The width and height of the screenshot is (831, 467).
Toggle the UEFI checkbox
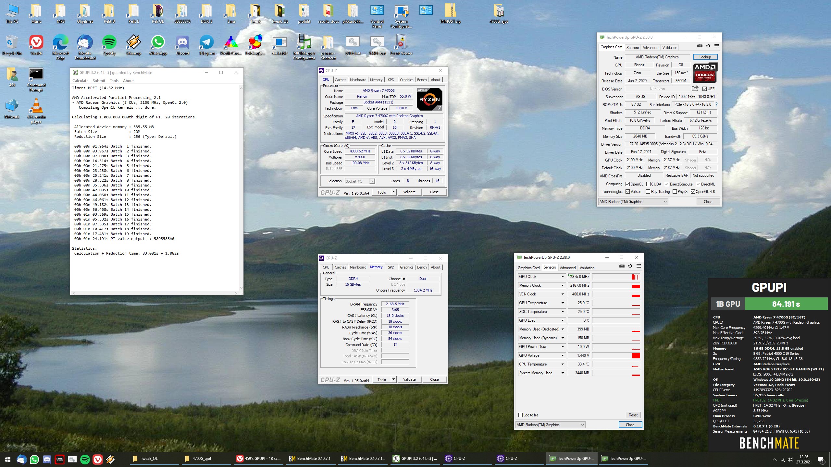[x=704, y=89]
